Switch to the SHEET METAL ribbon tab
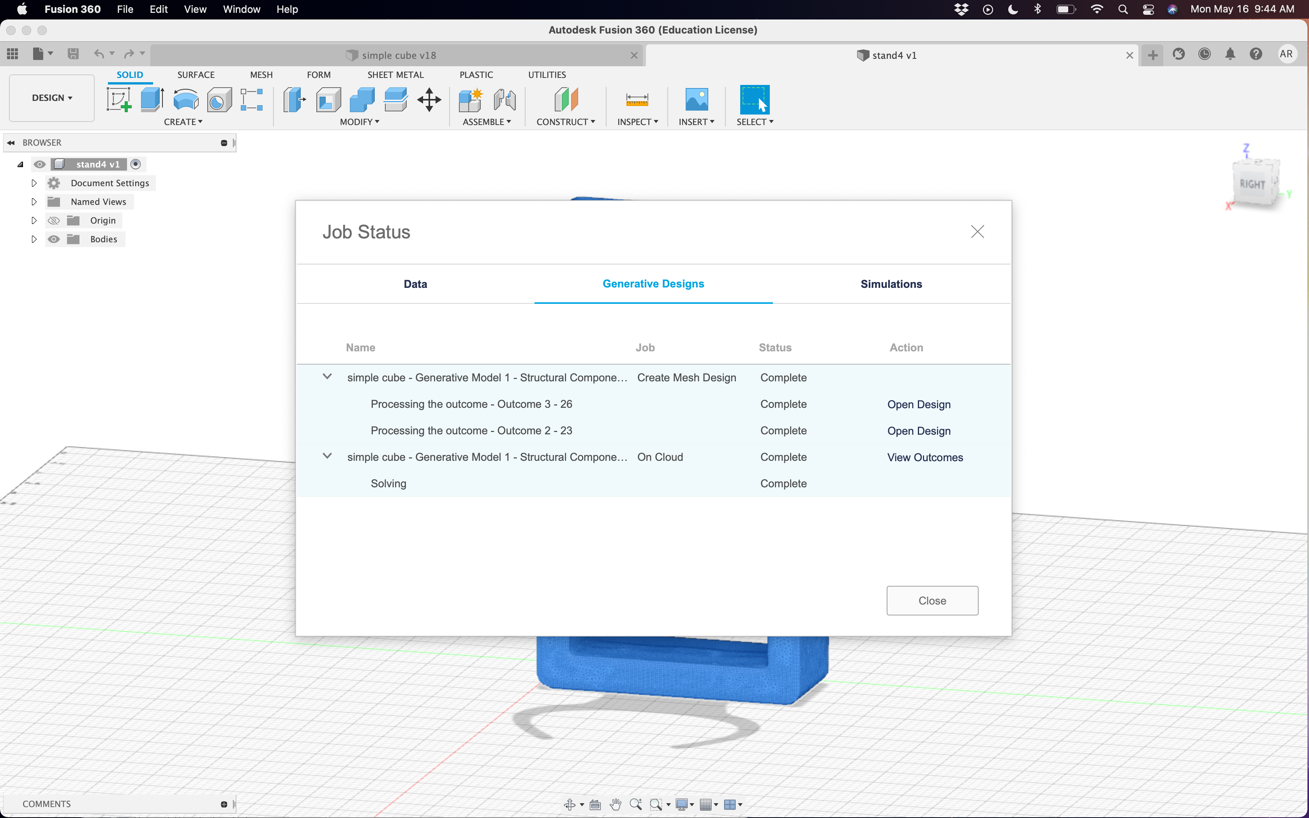 tap(395, 75)
